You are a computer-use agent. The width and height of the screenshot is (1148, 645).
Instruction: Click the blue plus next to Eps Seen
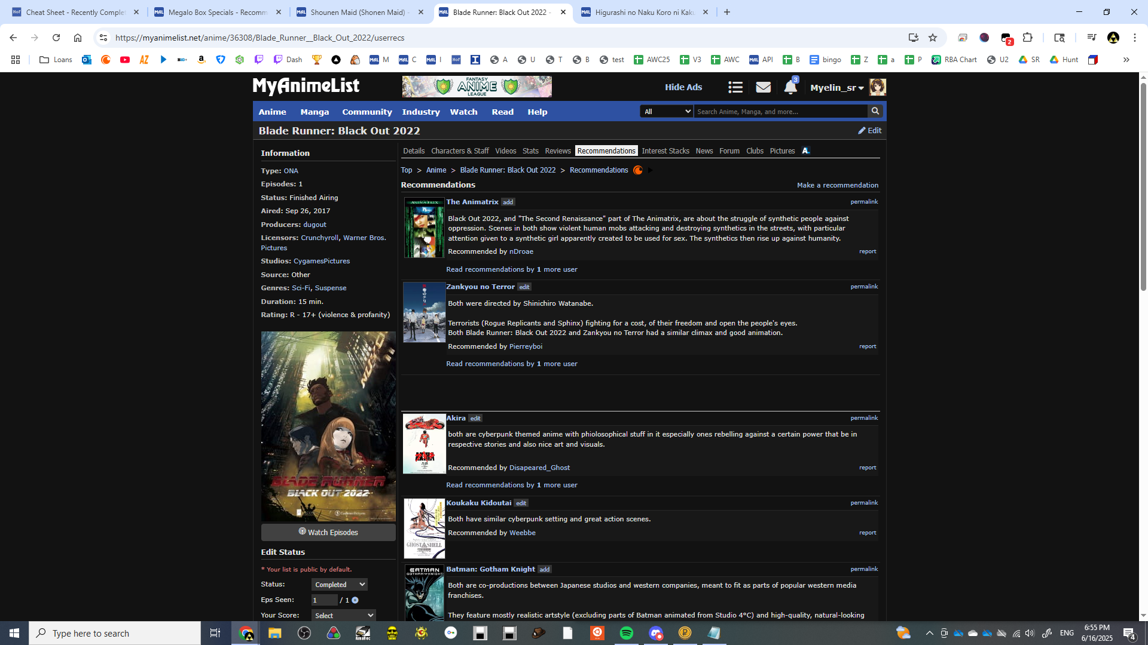[x=355, y=600]
